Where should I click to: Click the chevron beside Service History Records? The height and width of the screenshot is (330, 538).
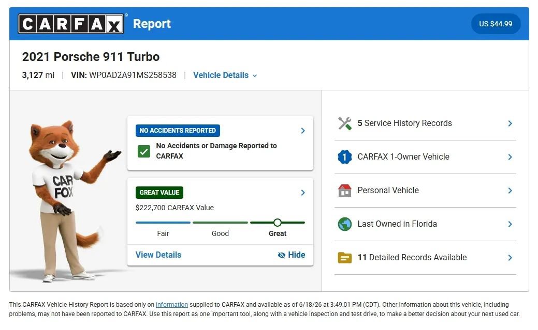[x=510, y=123]
